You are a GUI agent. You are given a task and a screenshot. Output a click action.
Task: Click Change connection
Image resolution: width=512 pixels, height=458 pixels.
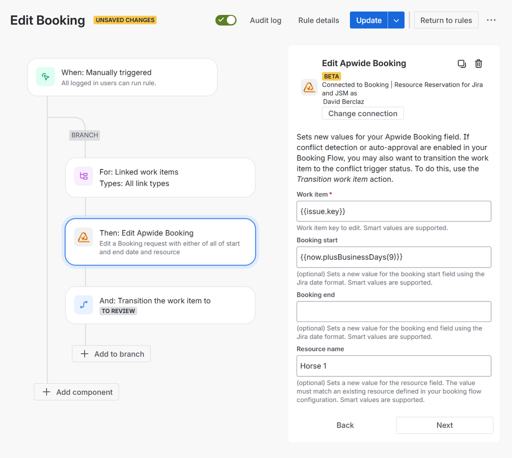pos(362,113)
